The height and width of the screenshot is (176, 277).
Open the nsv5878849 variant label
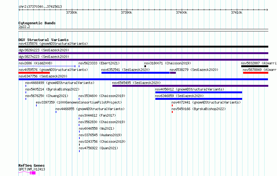pyautogui.click(x=260, y=70)
